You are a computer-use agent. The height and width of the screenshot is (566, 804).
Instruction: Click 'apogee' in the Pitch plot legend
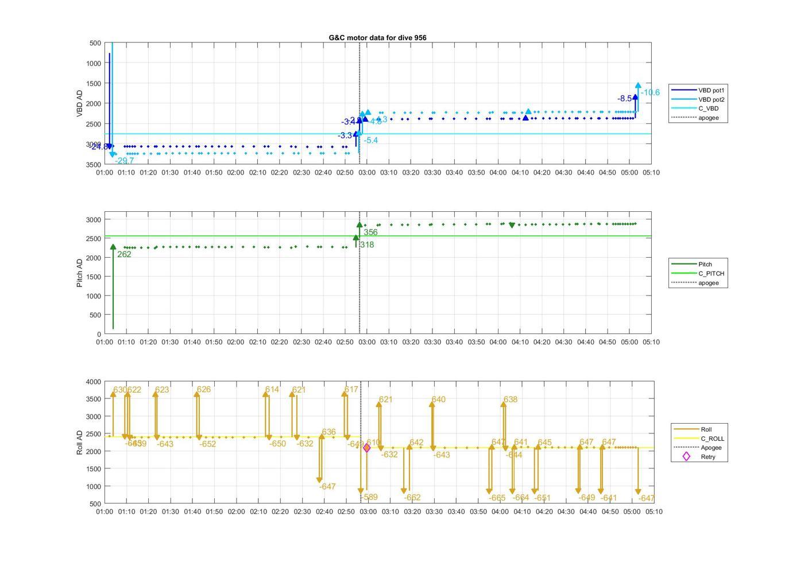pos(709,283)
